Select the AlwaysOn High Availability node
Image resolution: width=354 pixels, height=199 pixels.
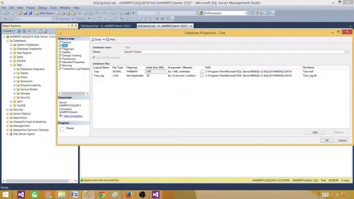(x=29, y=122)
